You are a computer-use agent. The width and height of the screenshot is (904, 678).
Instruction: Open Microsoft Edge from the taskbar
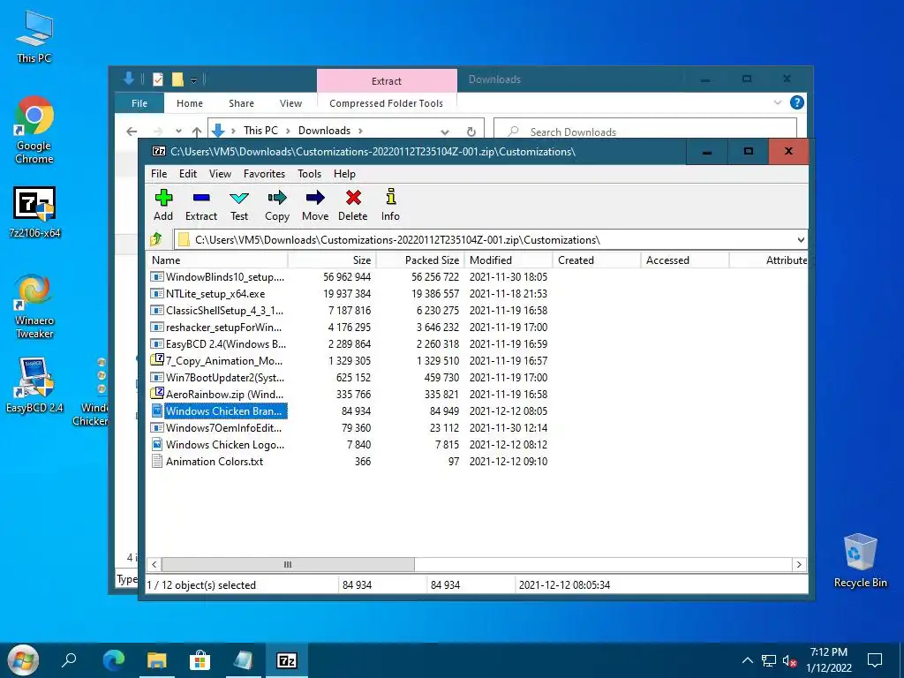tap(114, 659)
